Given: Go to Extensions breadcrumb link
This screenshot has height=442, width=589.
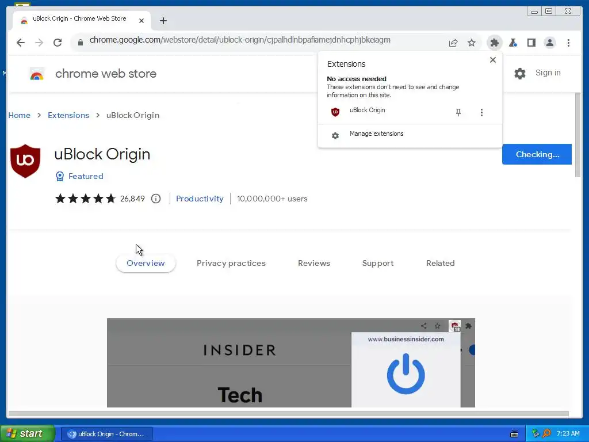Looking at the screenshot, I should (x=68, y=115).
